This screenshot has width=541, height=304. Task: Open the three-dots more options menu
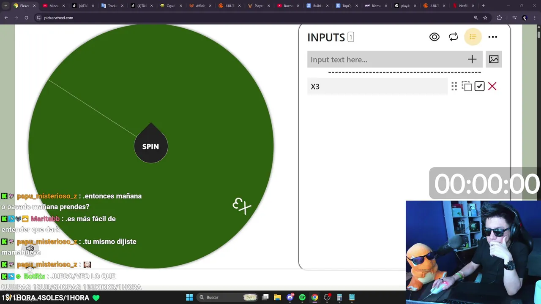pyautogui.click(x=493, y=37)
